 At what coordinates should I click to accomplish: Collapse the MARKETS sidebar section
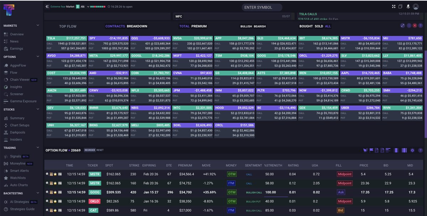click(x=38, y=26)
